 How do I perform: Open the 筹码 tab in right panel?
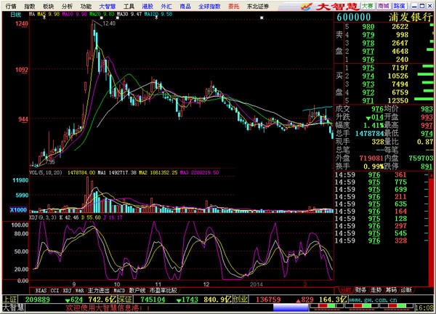[391, 290]
